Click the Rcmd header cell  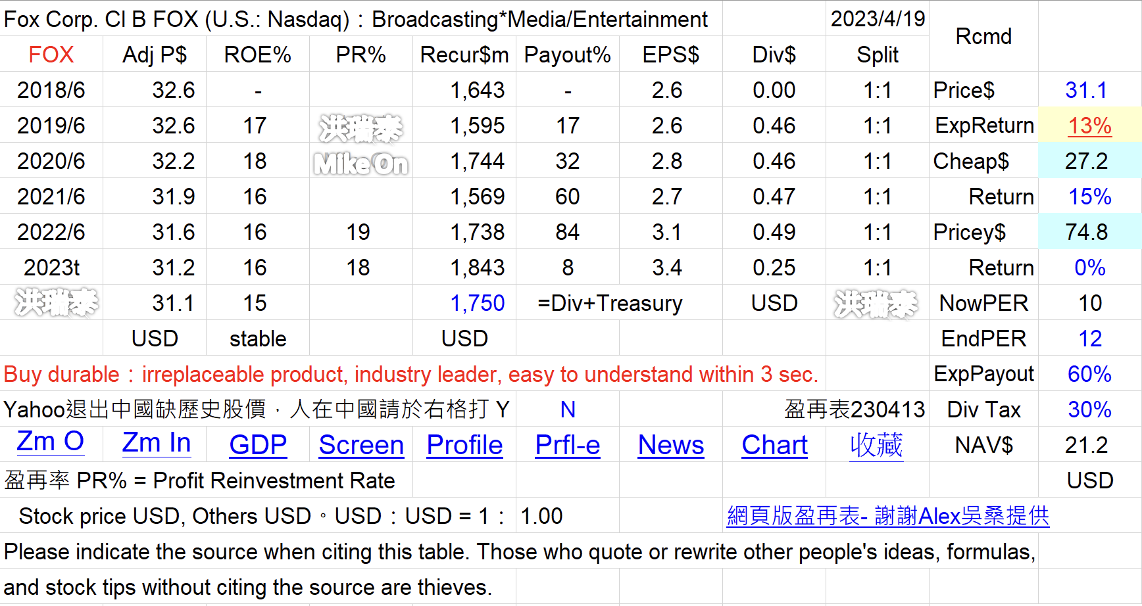pos(983,36)
